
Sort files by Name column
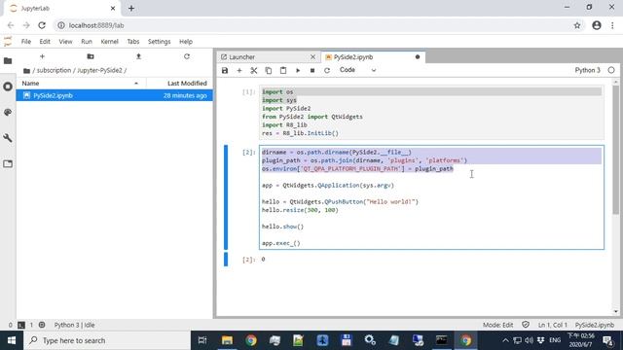[x=82, y=84]
